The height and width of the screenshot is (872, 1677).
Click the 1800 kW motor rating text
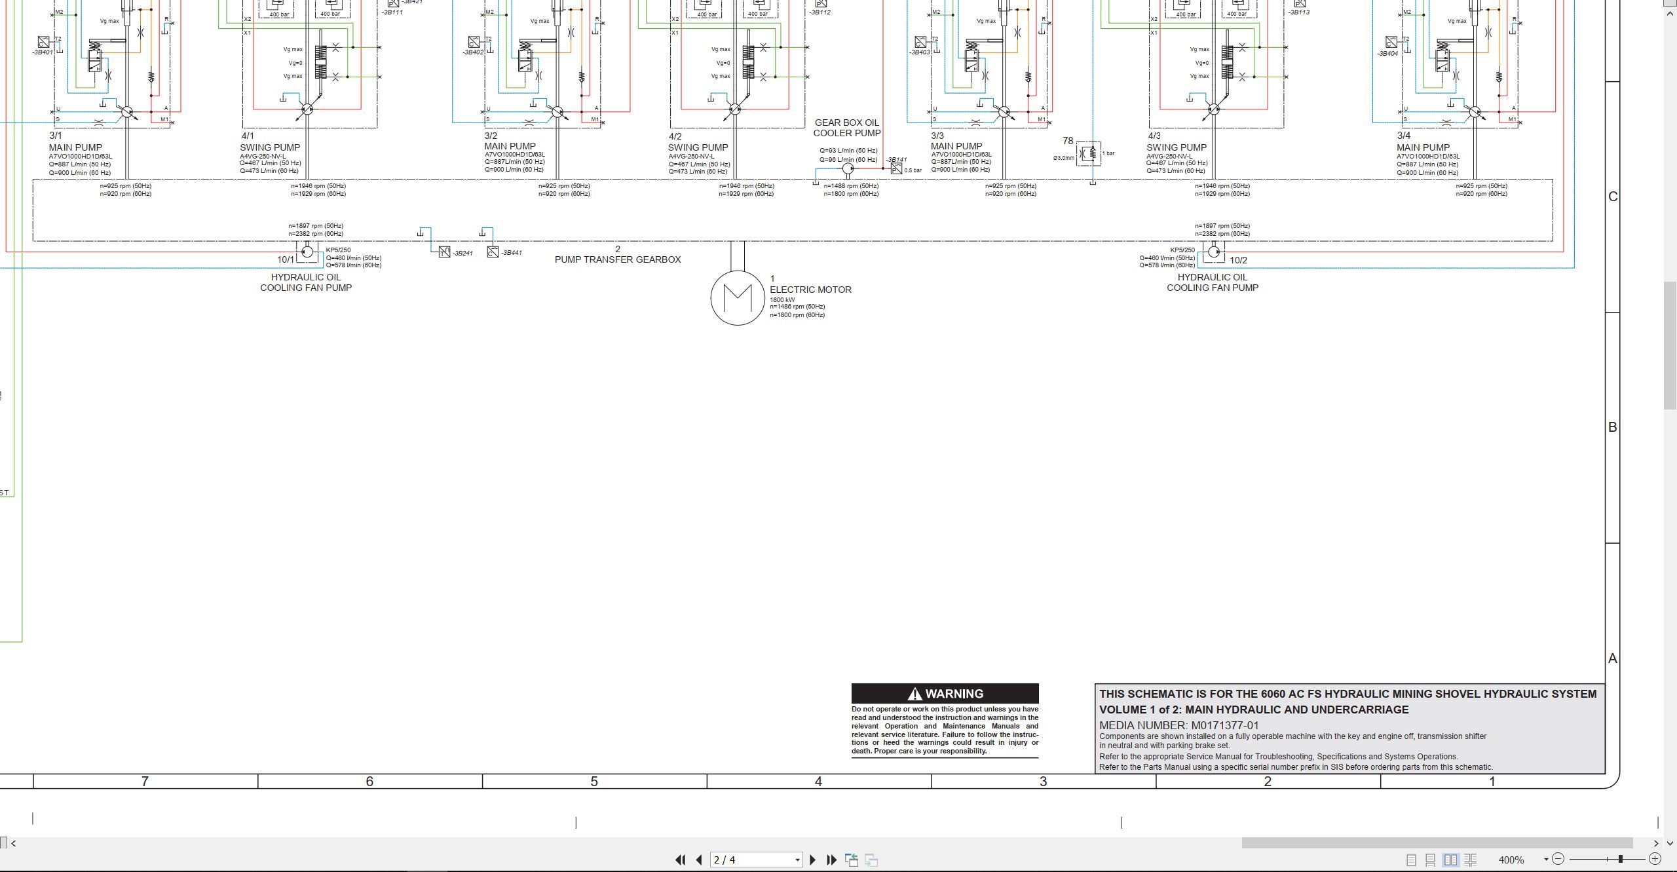coord(782,300)
